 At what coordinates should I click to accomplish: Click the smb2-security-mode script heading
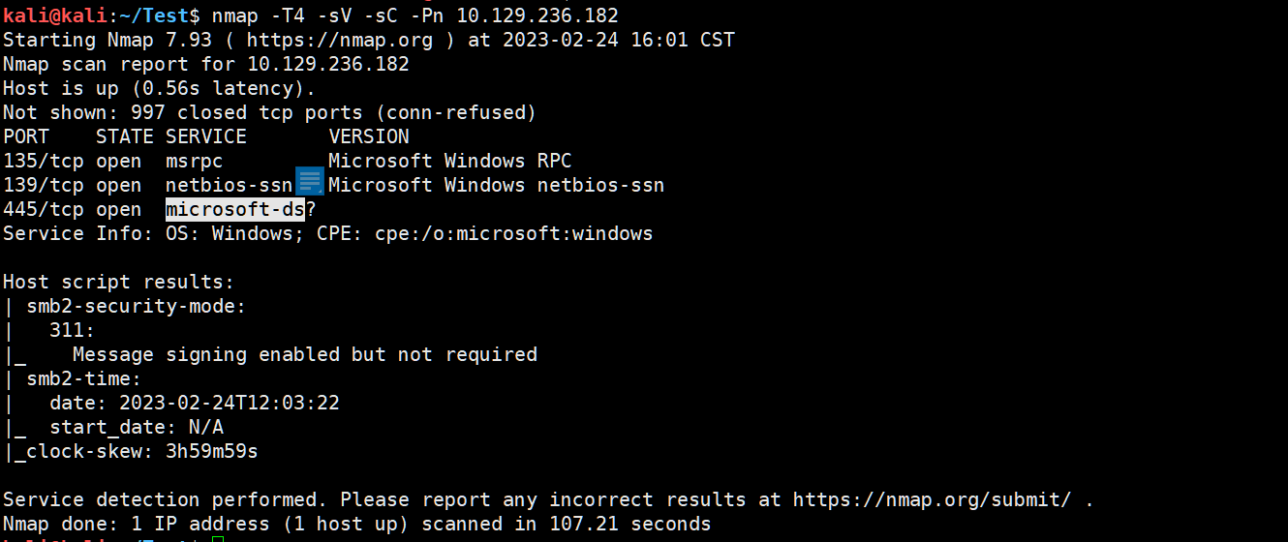136,307
